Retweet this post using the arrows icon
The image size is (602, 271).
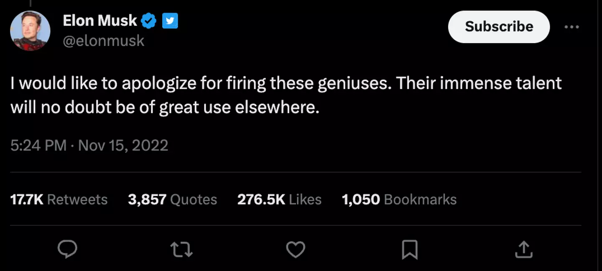182,250
